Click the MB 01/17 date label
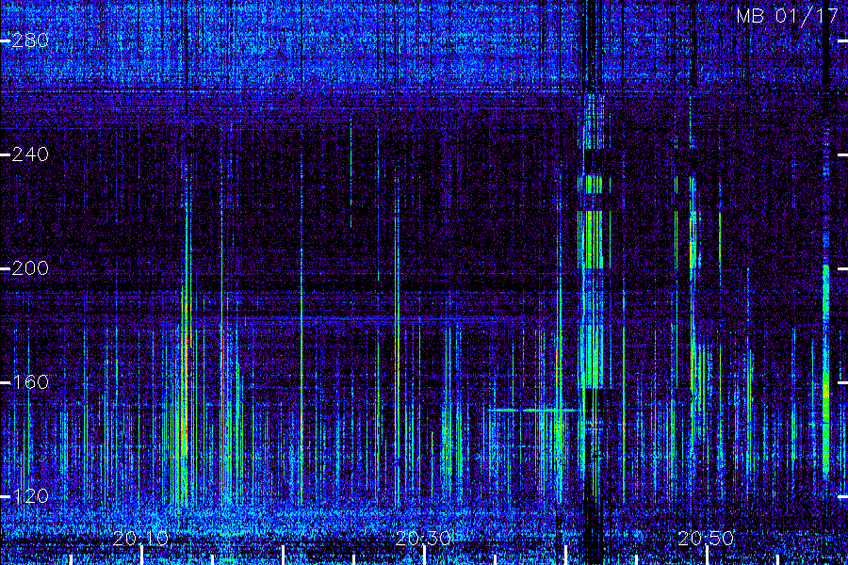This screenshot has width=848, height=565. tap(787, 16)
